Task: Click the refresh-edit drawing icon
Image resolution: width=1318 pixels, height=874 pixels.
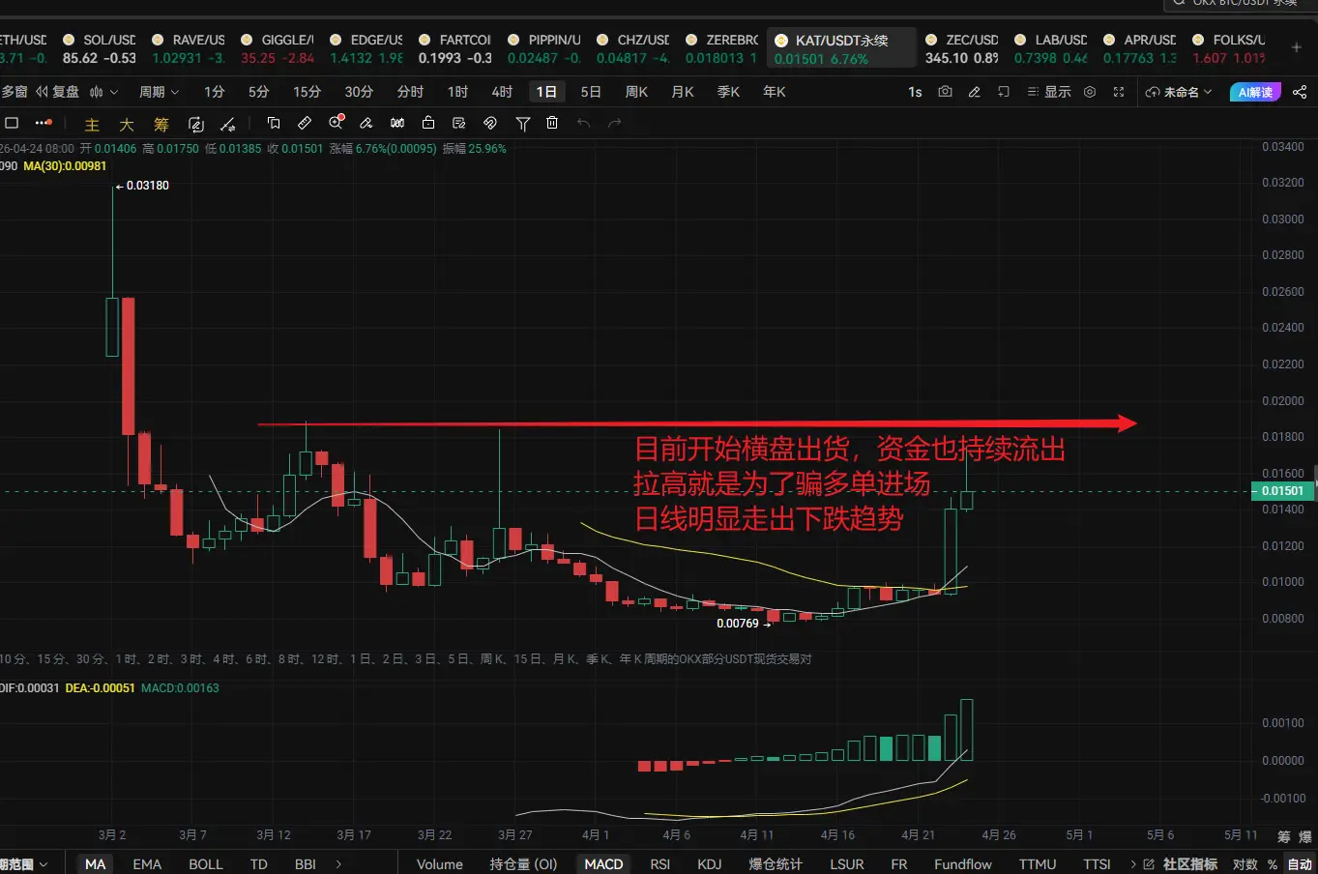Action: [196, 124]
